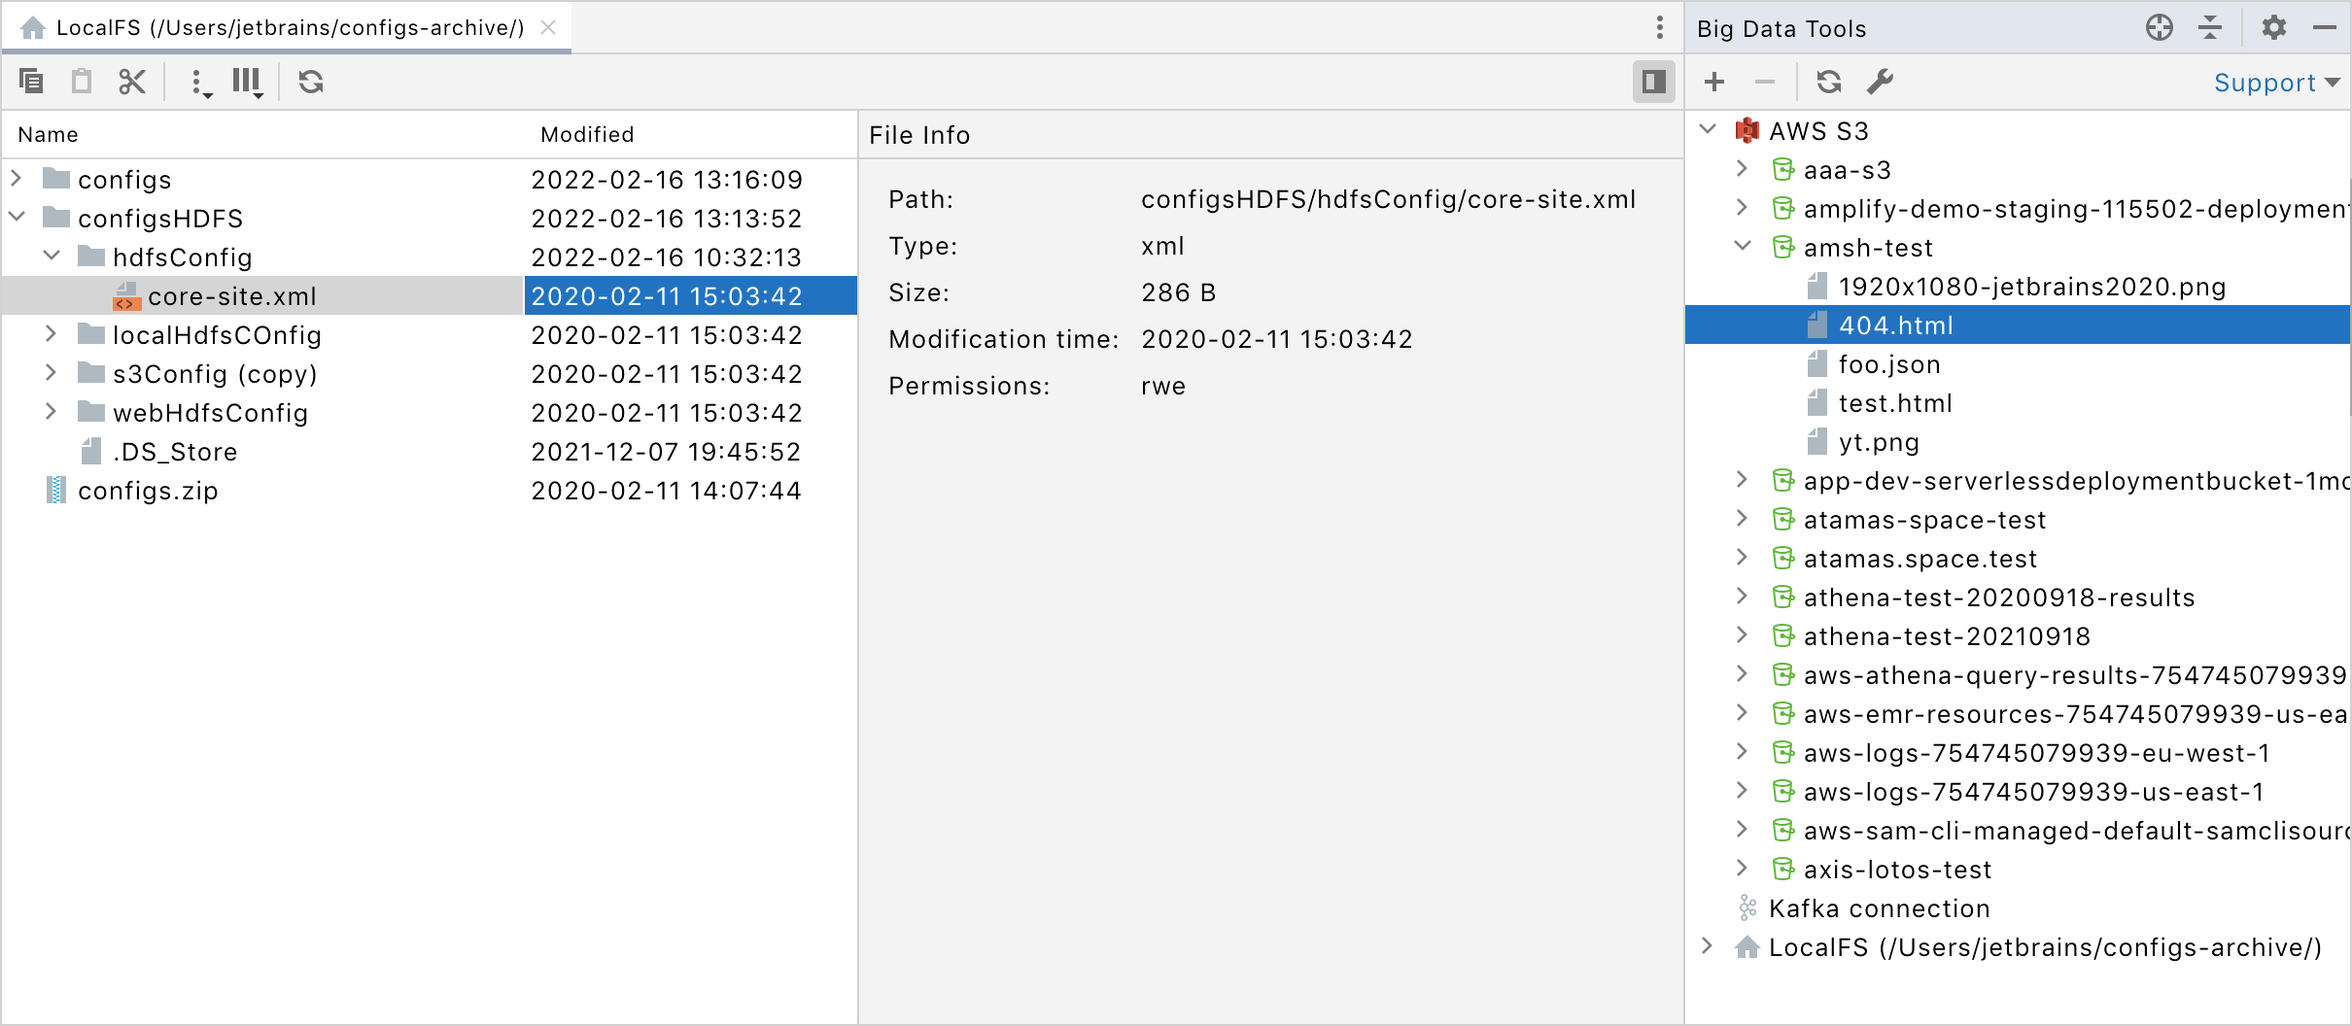Open connection settings via the wrench icon
This screenshot has height=1026, width=2352.
[x=1880, y=82]
